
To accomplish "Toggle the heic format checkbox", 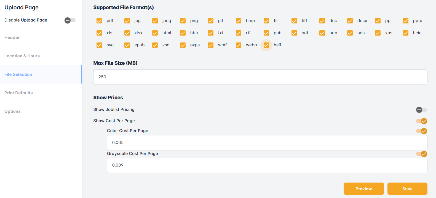I will (x=406, y=33).
